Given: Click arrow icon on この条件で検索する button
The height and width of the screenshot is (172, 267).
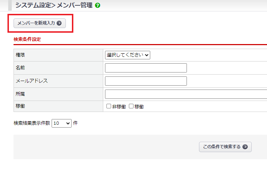Looking at the screenshot, I should click(x=245, y=147).
